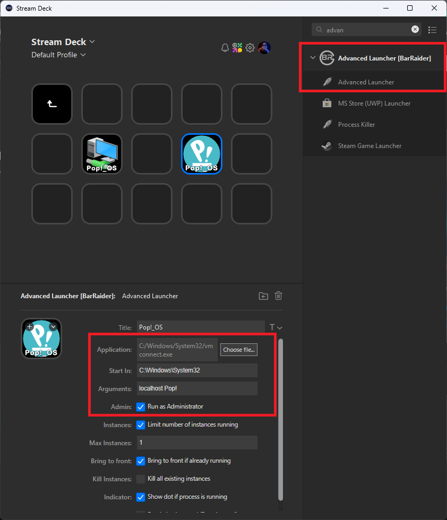Edit the Arguments field localhost Pop!

[x=197, y=388]
